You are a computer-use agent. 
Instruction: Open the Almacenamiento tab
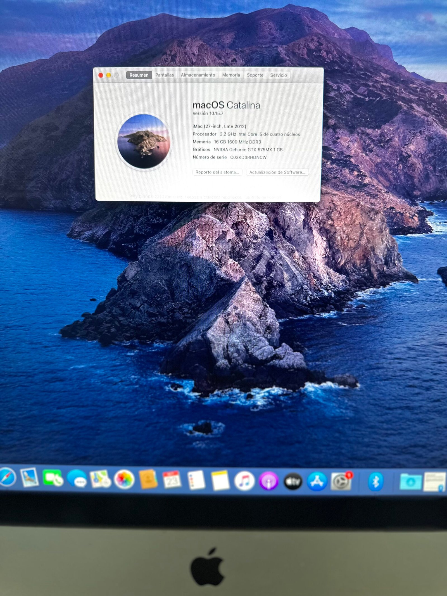pos(198,75)
